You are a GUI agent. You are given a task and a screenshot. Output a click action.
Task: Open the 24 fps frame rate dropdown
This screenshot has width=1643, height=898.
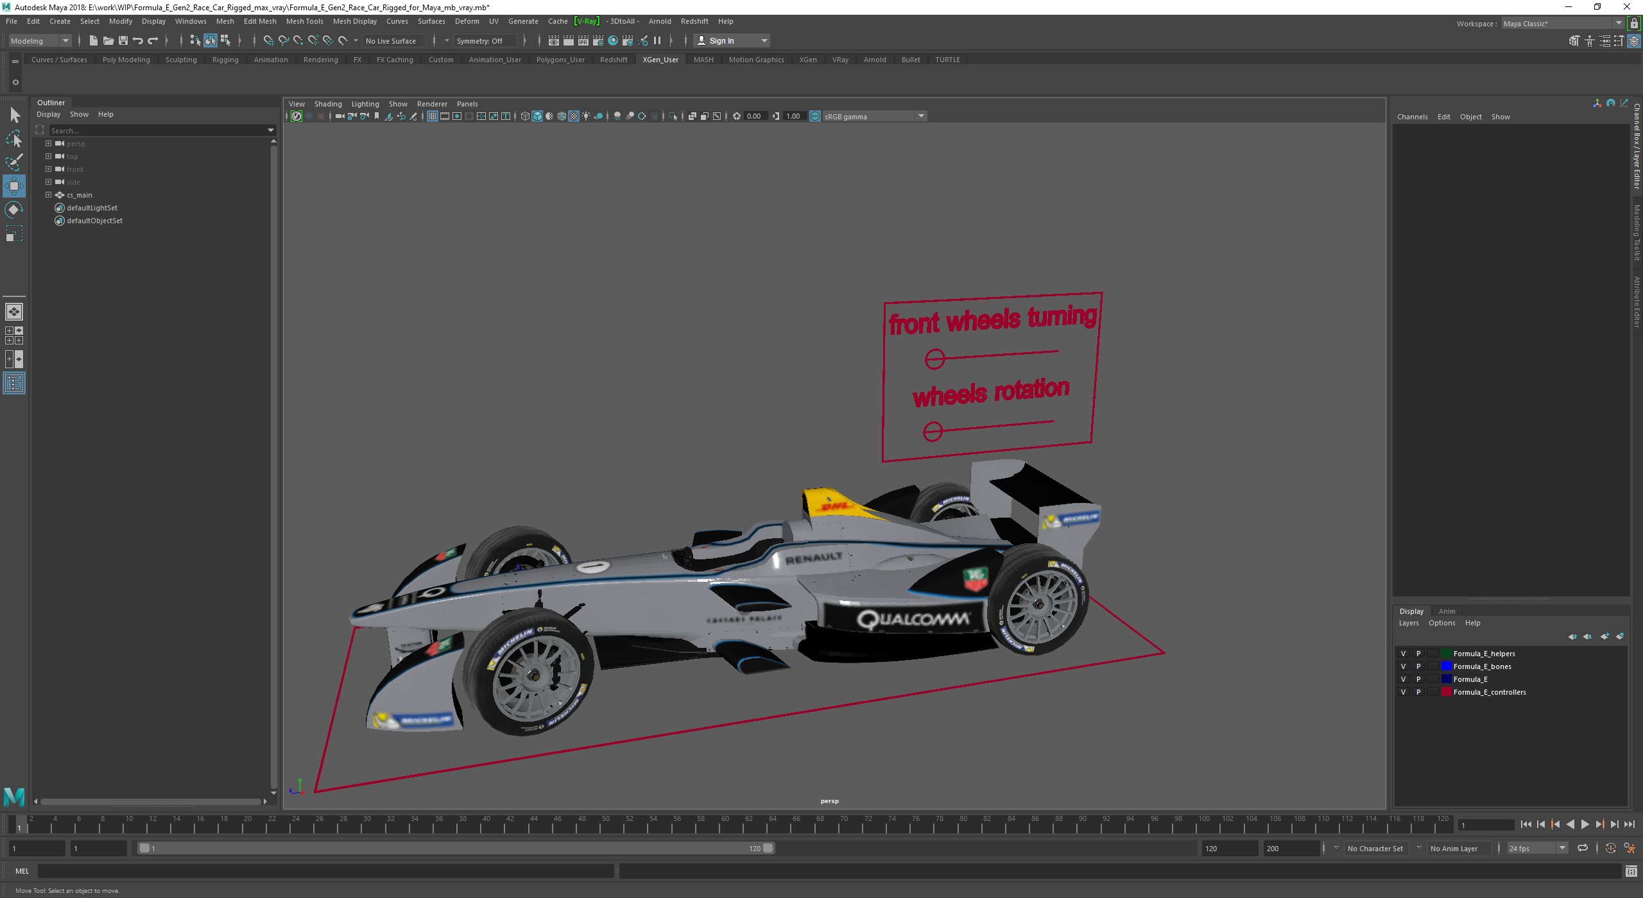coord(1538,848)
